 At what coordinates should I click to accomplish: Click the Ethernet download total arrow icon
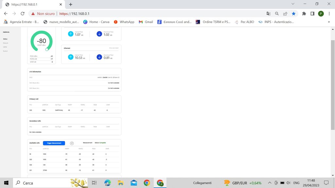(x=99, y=57)
